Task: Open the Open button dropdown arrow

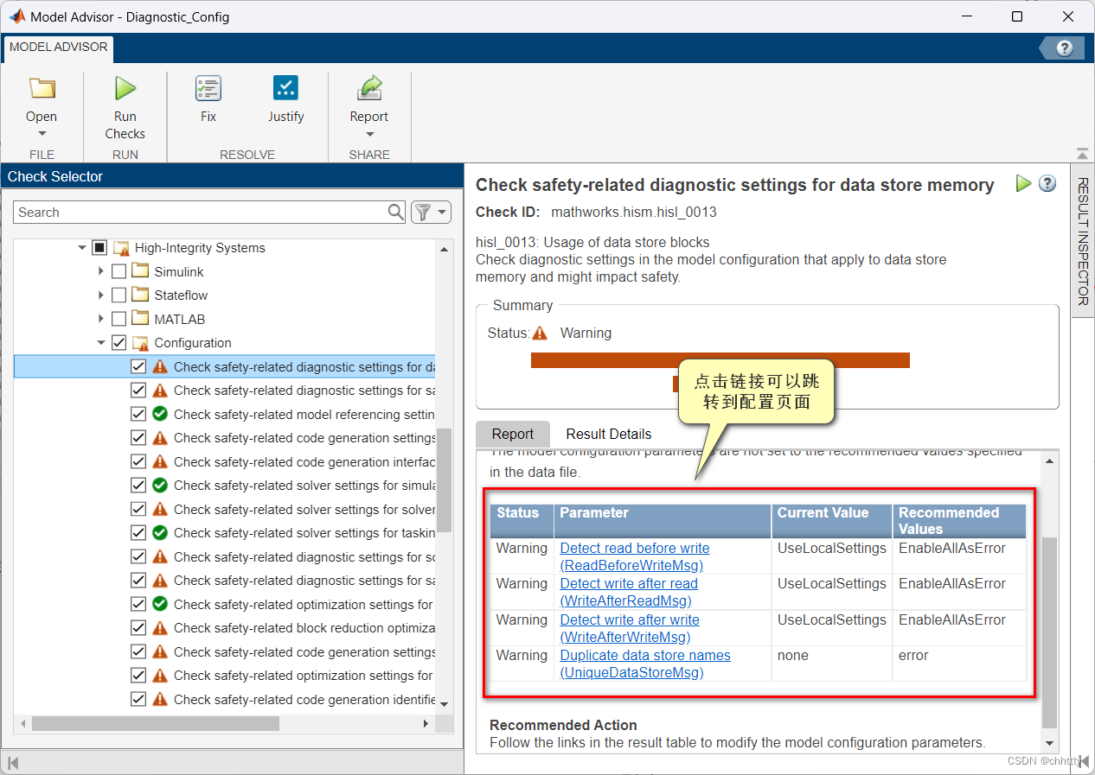Action: click(x=42, y=134)
